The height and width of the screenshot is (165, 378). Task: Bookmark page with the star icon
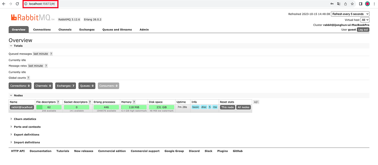tap(352, 4)
